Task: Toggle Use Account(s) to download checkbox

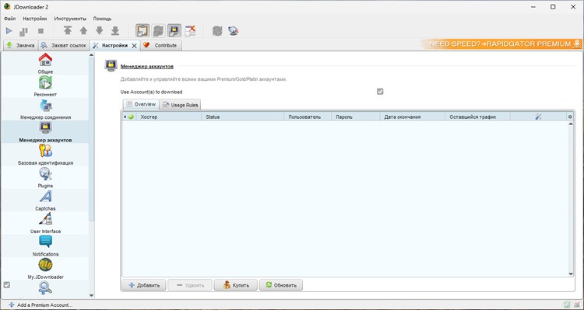Action: [x=380, y=92]
